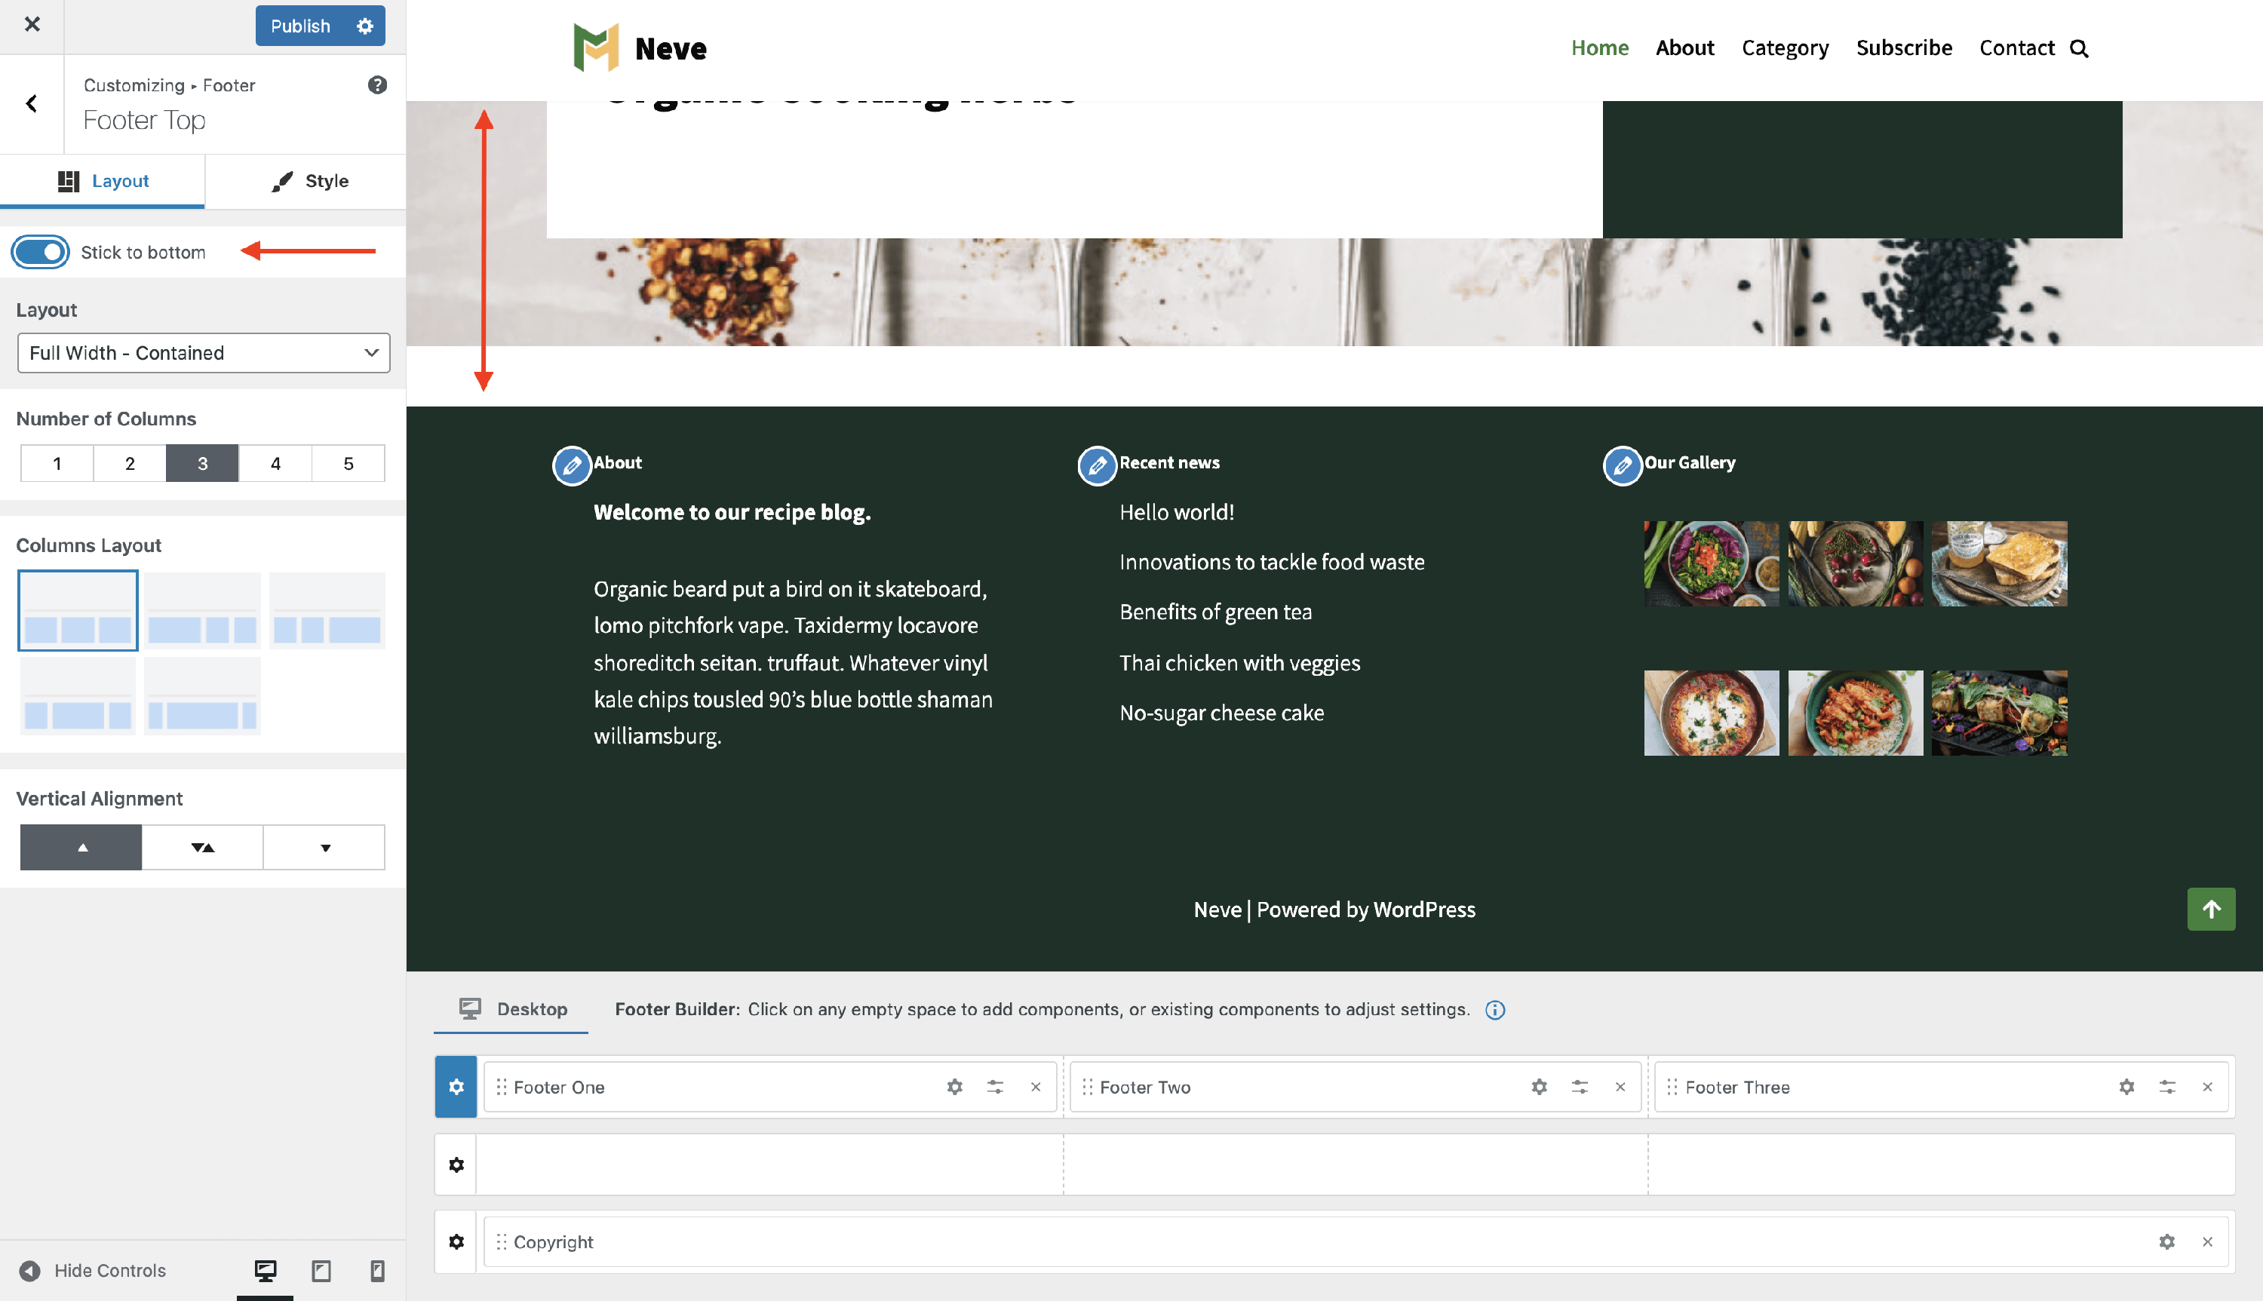The height and width of the screenshot is (1301, 2263).
Task: Open Innovations to tackle food waste link
Action: 1271,562
